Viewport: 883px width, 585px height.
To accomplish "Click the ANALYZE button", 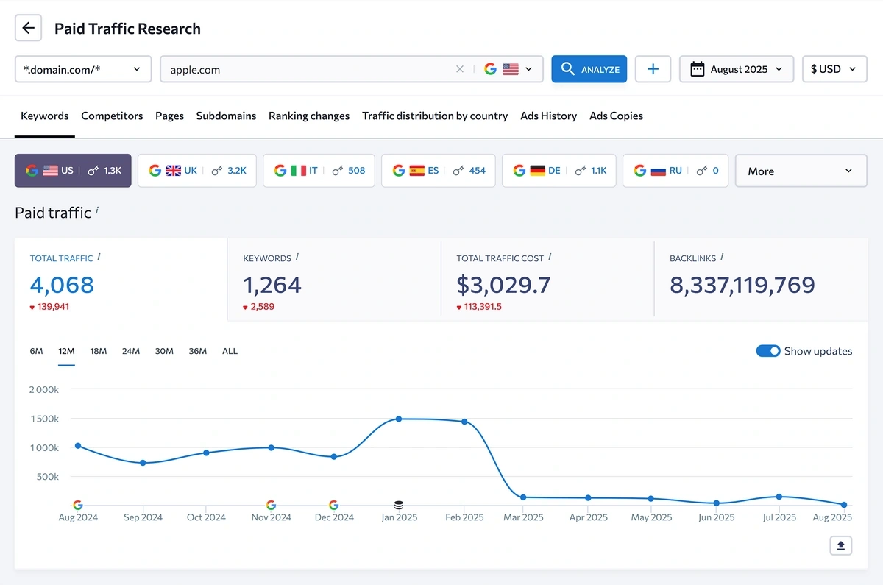I will [x=589, y=69].
